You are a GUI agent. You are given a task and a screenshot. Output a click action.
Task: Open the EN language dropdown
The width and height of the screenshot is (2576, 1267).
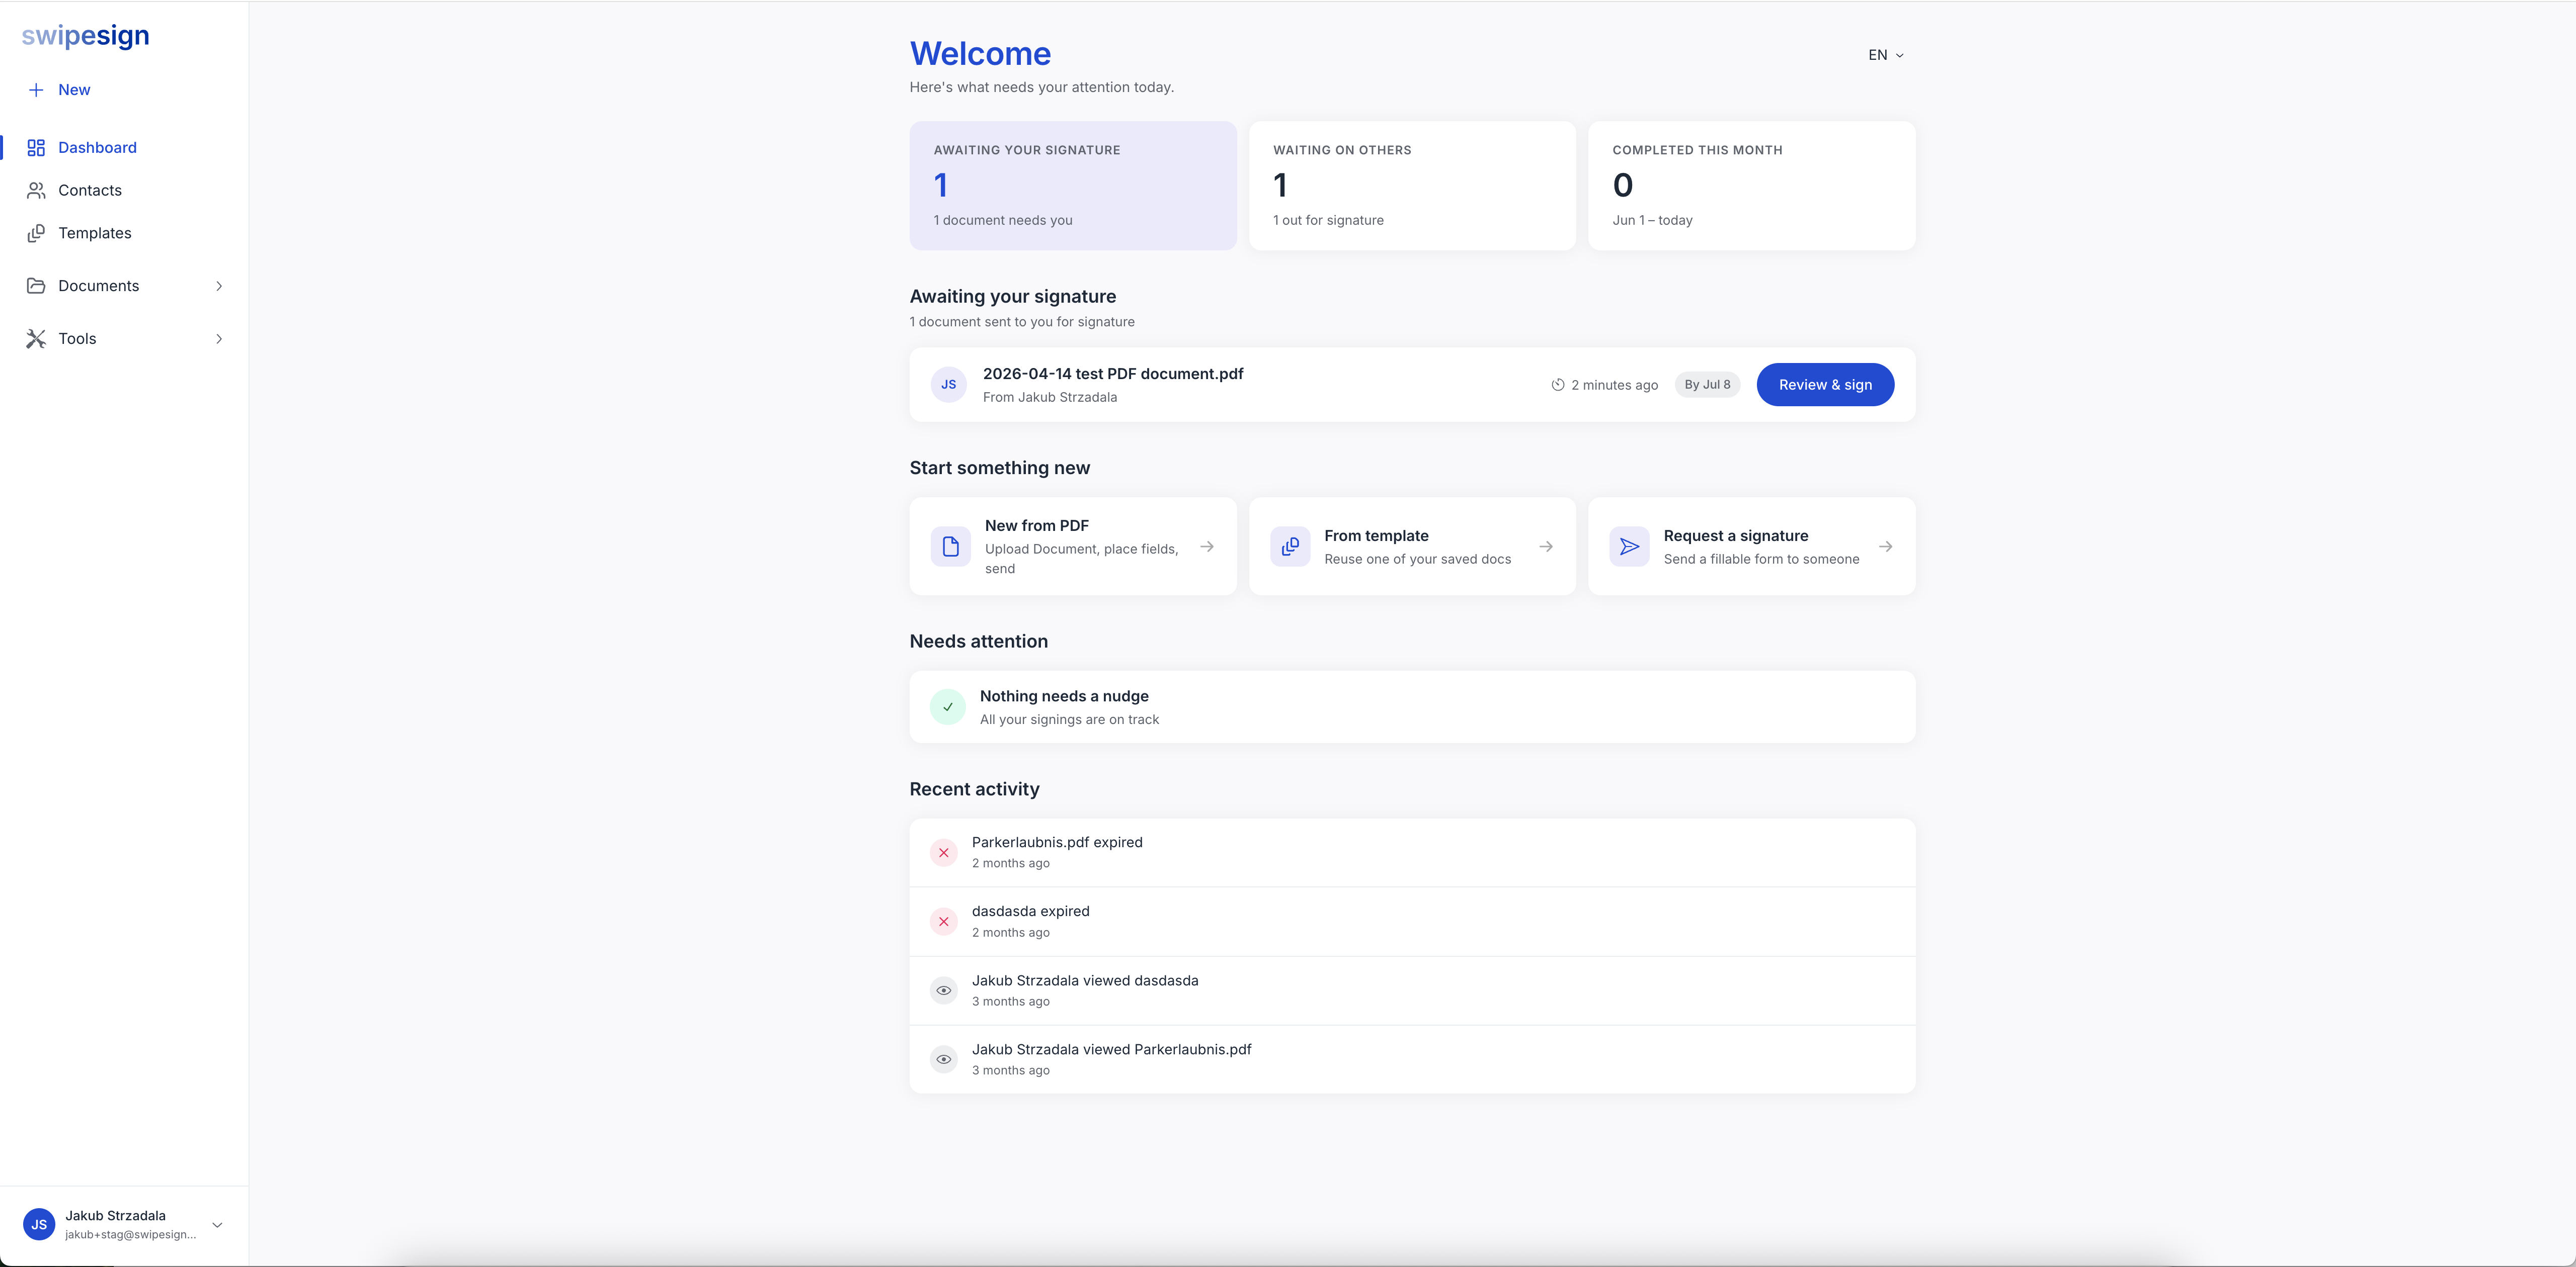[1886, 55]
